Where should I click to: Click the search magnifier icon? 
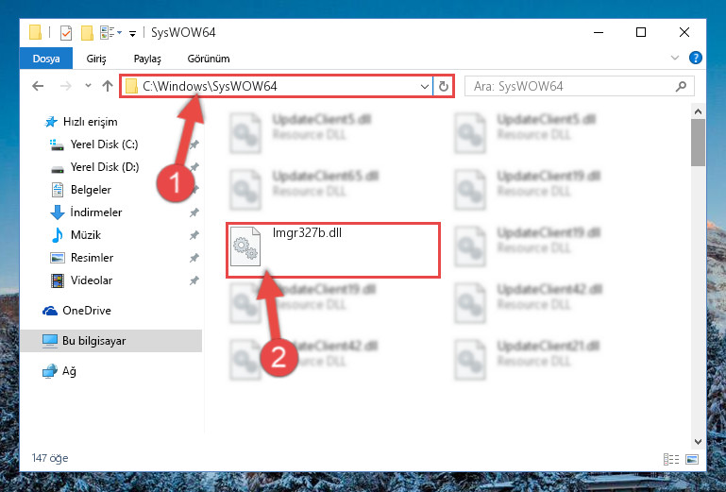681,86
